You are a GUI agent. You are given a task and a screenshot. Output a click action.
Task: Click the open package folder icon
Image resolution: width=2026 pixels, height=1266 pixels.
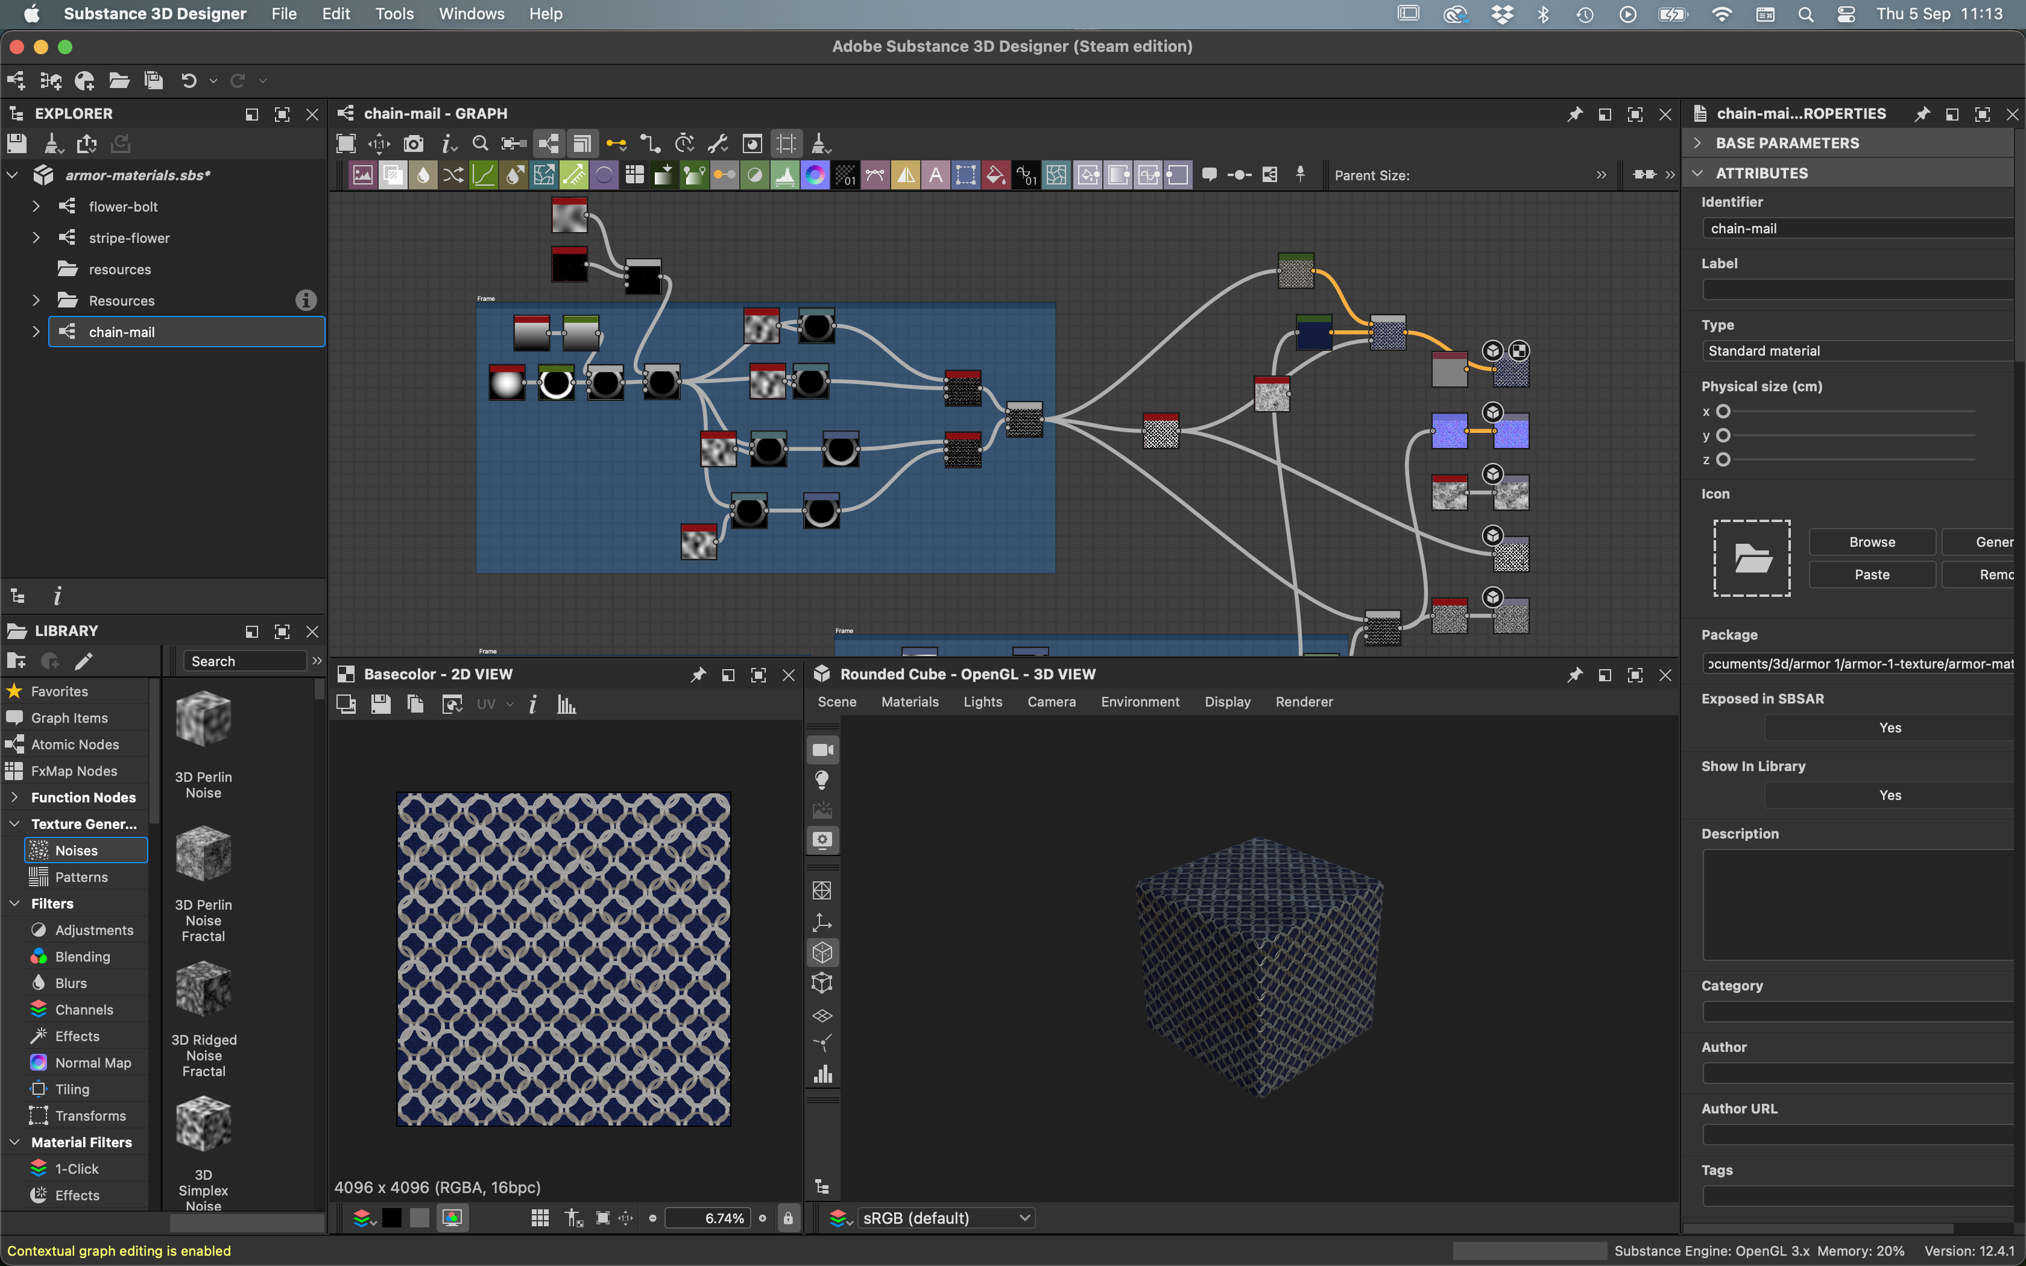coord(119,80)
